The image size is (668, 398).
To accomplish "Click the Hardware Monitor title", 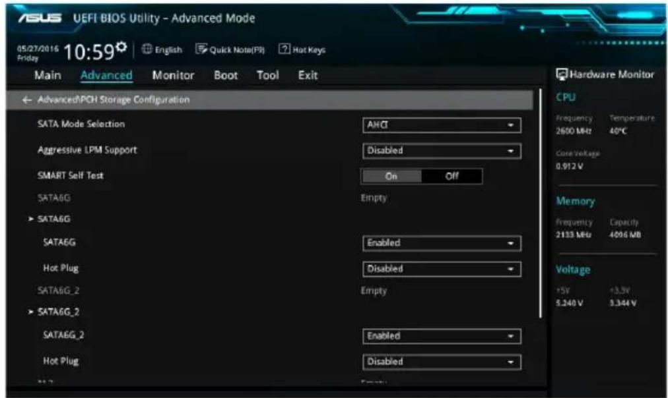I will click(612, 74).
